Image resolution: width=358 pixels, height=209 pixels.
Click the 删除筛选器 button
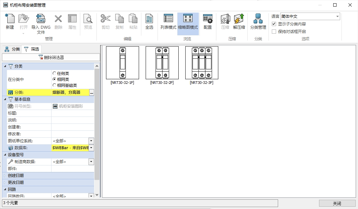[x=51, y=57]
